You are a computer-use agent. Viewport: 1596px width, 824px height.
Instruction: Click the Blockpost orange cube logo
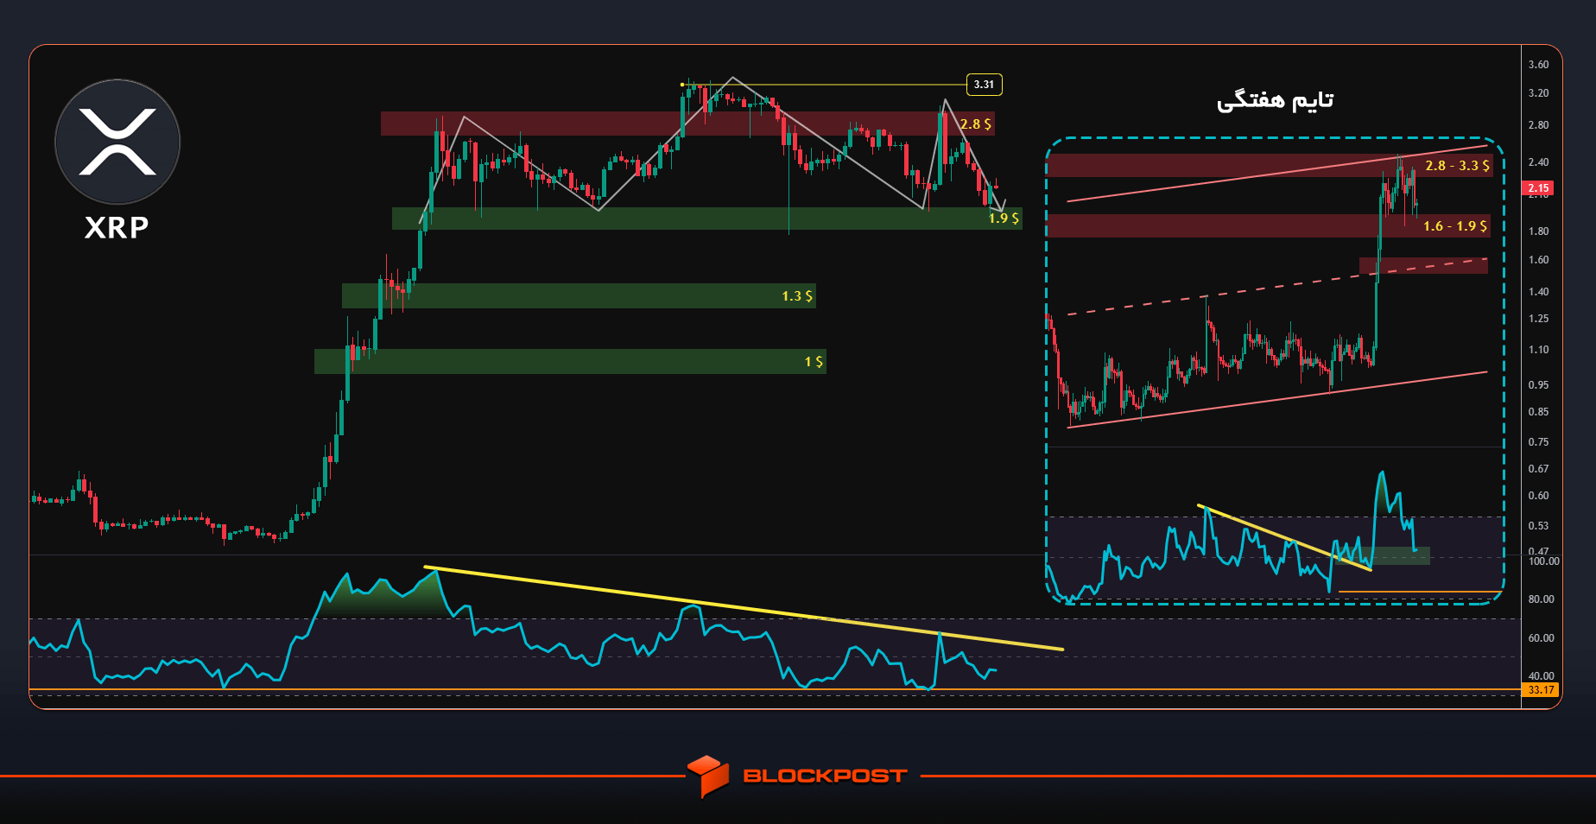[x=708, y=776]
